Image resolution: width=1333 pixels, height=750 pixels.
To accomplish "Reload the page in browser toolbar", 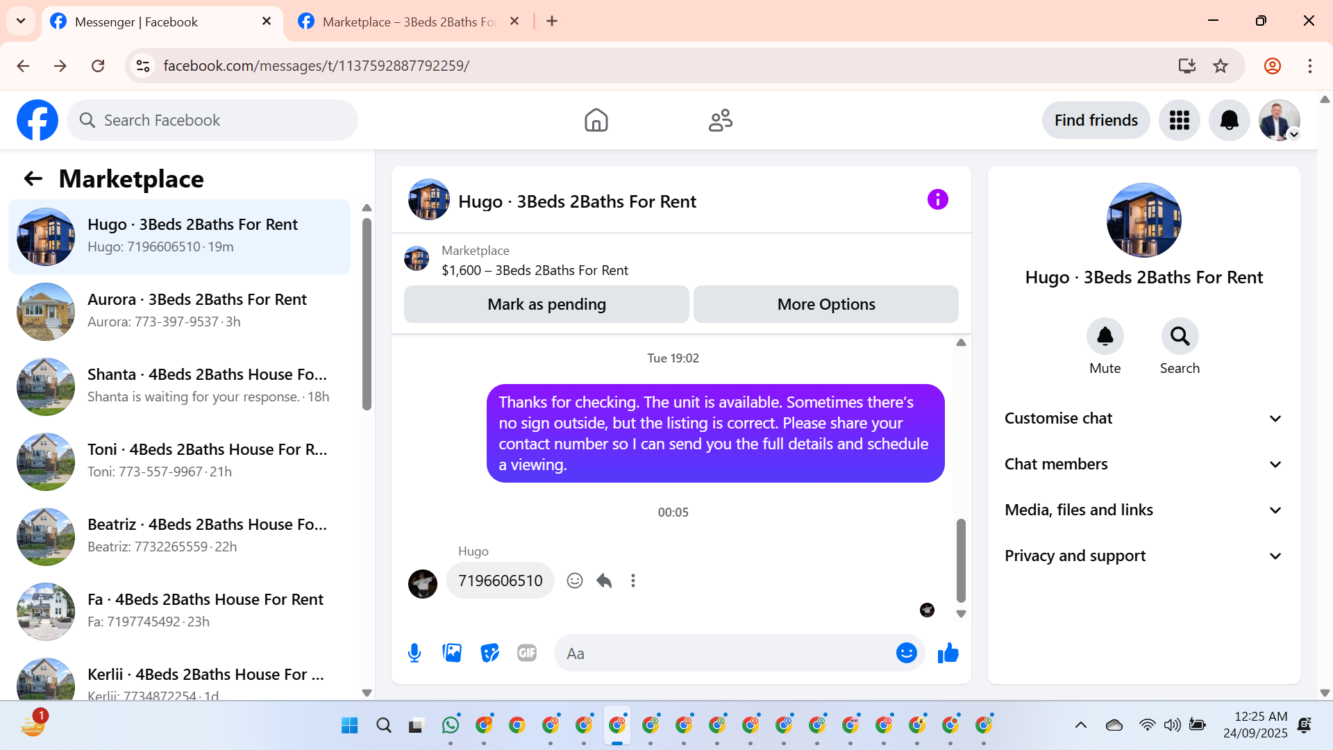I will [98, 66].
